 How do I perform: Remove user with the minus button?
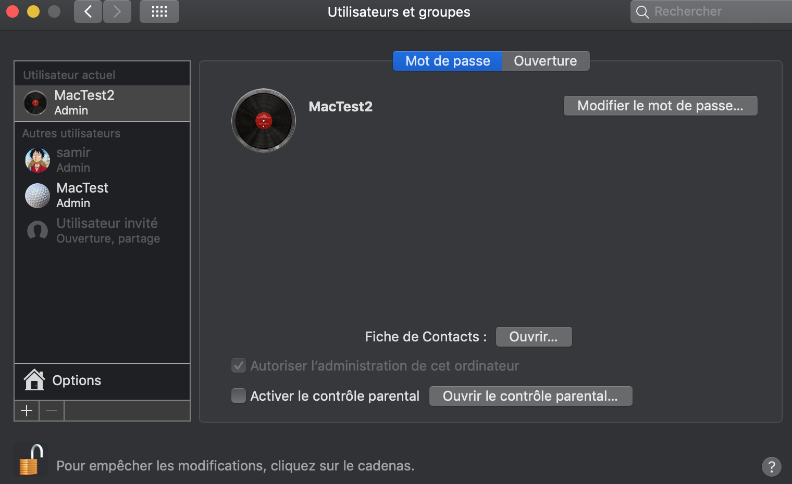(x=52, y=411)
